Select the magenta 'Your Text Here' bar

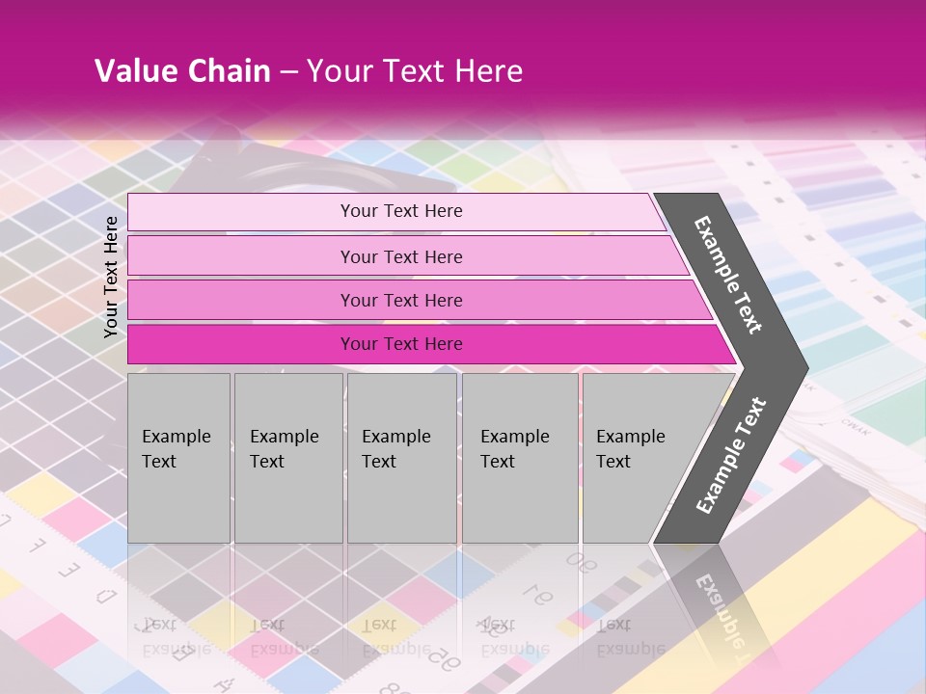pyautogui.click(x=431, y=344)
